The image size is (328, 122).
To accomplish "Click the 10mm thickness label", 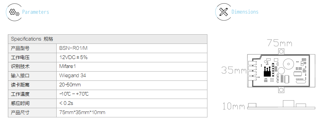I will [234, 106].
